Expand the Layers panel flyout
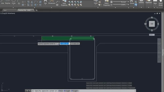164x92 pixels. [77, 8]
